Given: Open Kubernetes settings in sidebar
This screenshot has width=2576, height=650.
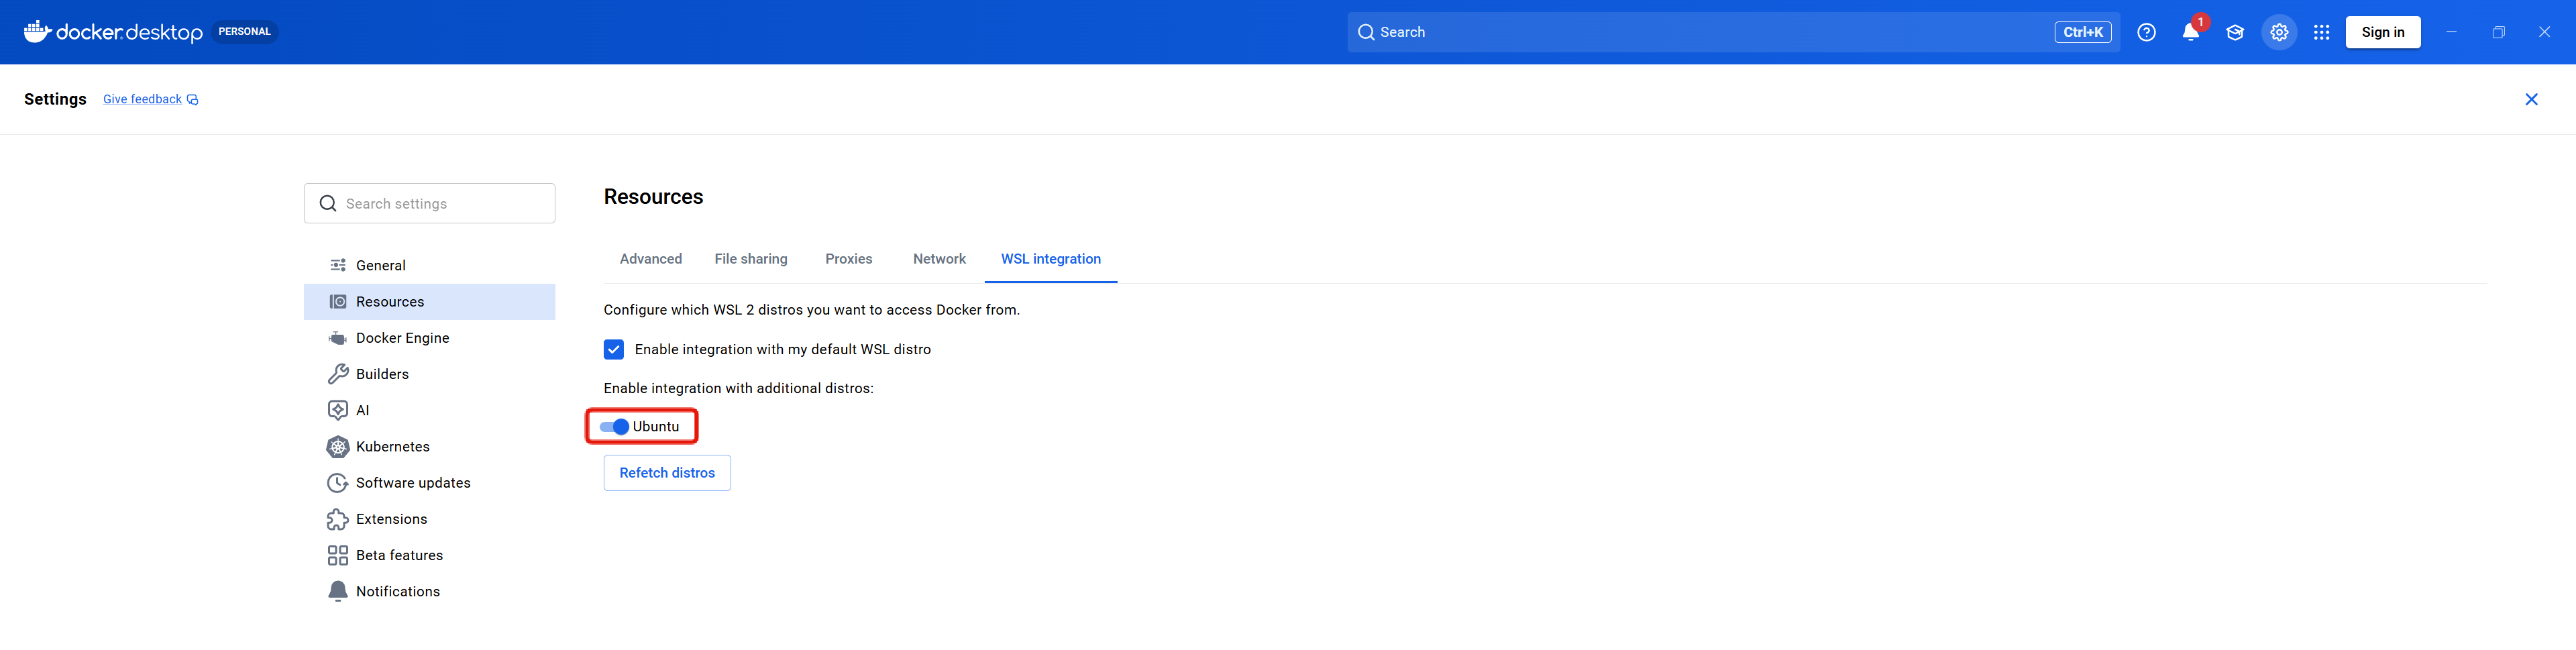Looking at the screenshot, I should 392,447.
